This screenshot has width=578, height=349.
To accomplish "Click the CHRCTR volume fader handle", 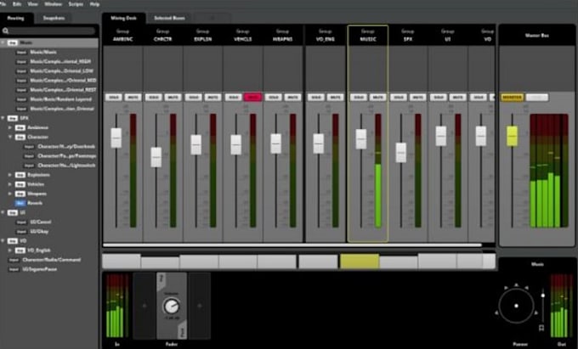I will click(x=156, y=157).
